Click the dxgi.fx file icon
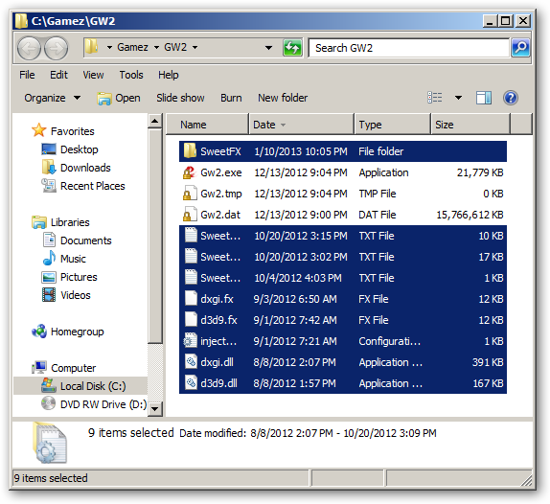The image size is (550, 504). pos(191,299)
